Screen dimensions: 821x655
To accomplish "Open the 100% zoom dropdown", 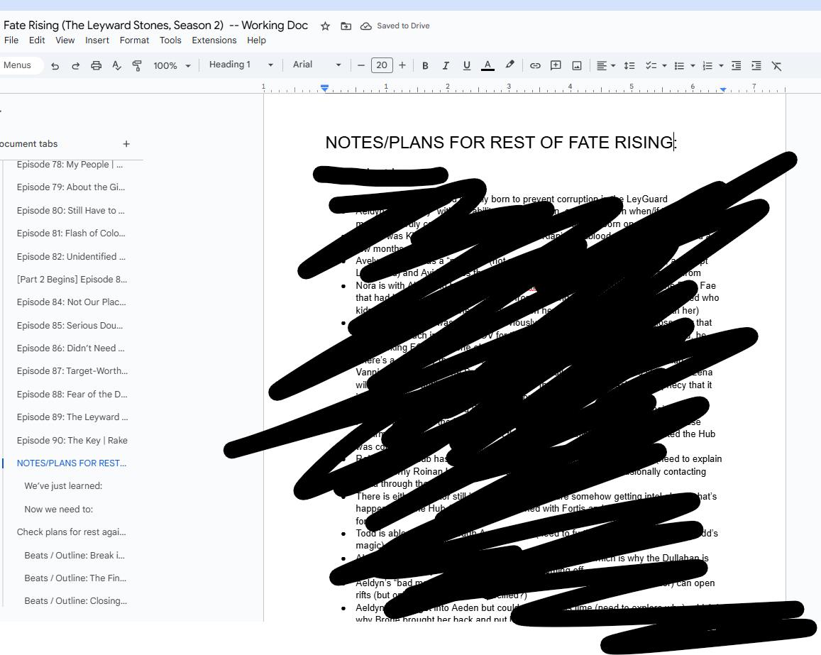I will tap(172, 65).
